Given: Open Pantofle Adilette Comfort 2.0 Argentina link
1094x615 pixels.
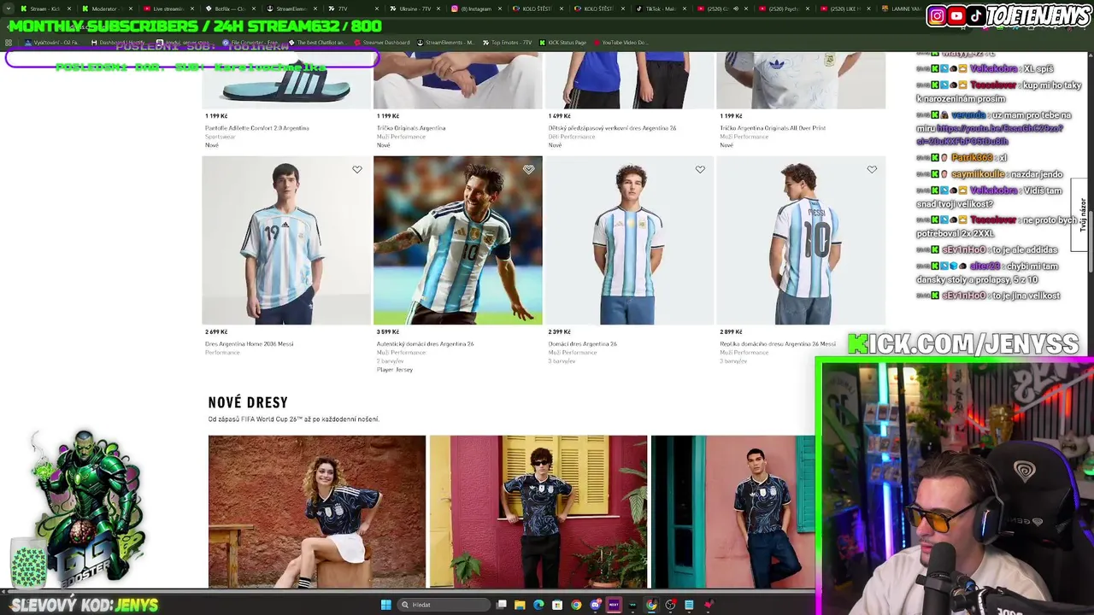Looking at the screenshot, I should point(257,128).
